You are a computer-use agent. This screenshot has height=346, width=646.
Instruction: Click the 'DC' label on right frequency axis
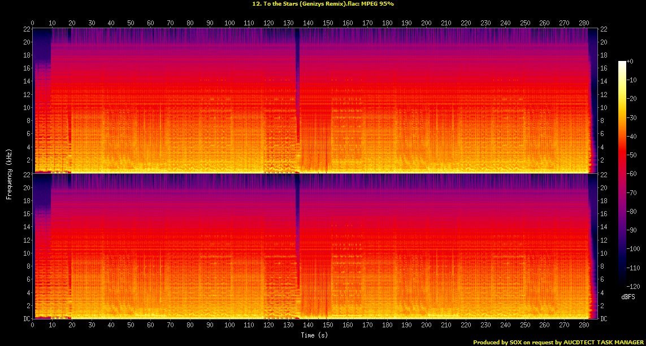tap(604, 319)
